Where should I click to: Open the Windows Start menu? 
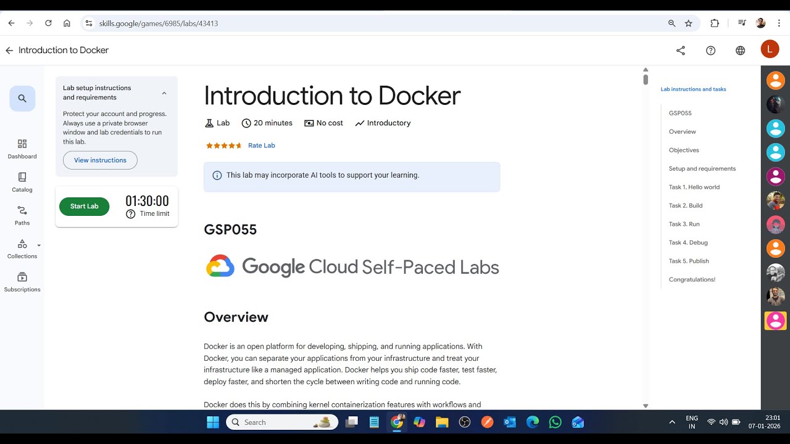tap(212, 422)
